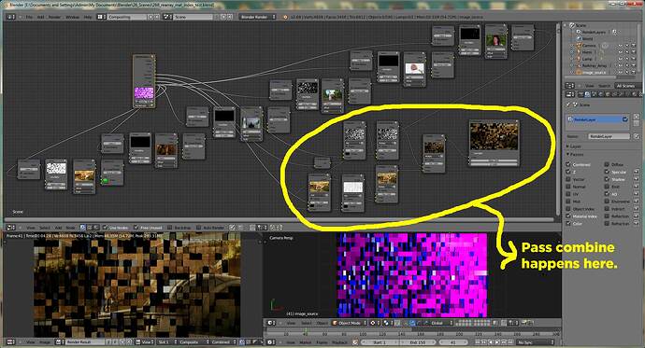Click the render layer Name field

pos(609,136)
